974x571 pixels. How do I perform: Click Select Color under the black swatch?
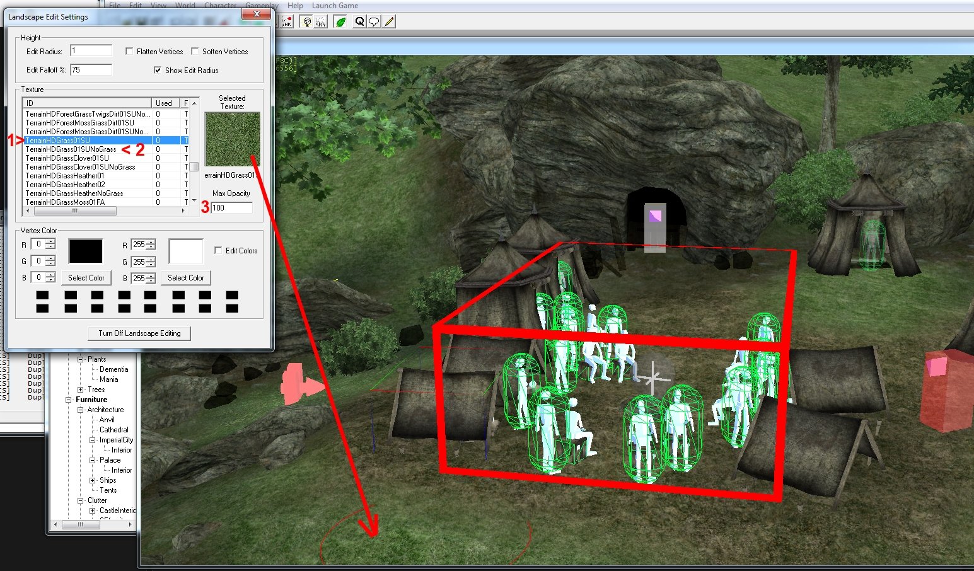(x=86, y=278)
